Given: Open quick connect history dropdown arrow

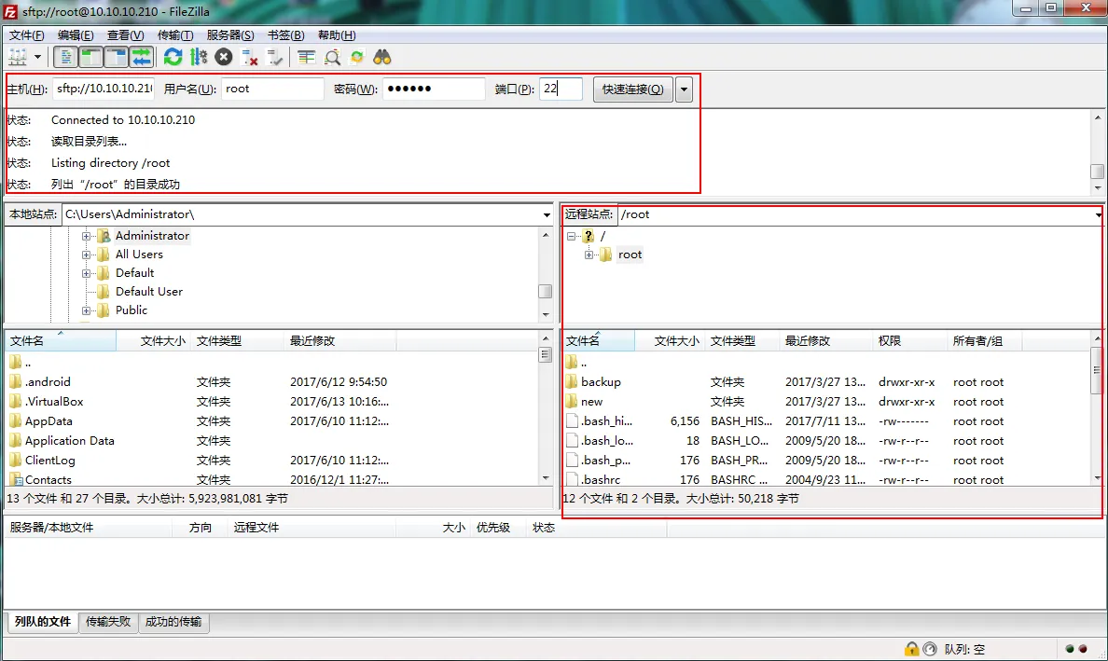Looking at the screenshot, I should (684, 89).
